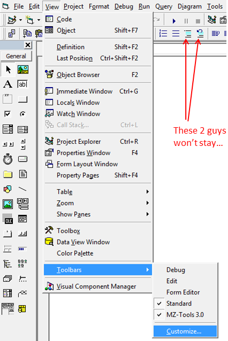228x341 pixels.
Task: Open the Project menu
Action: coord(74,6)
